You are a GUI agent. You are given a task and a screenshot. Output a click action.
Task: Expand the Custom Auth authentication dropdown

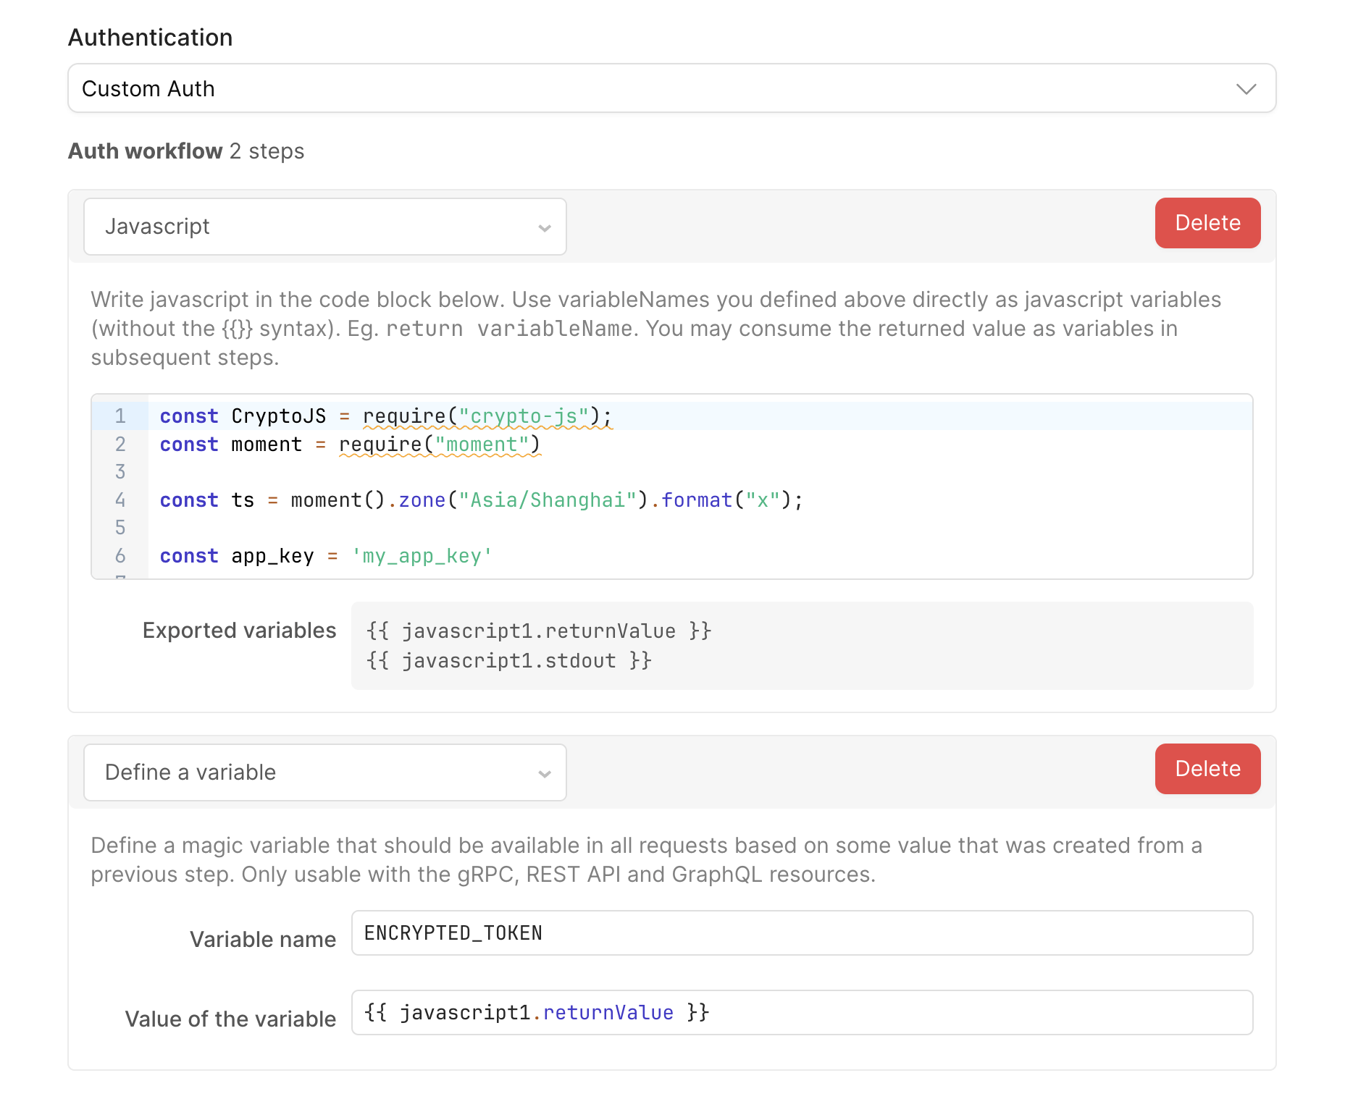coord(671,88)
